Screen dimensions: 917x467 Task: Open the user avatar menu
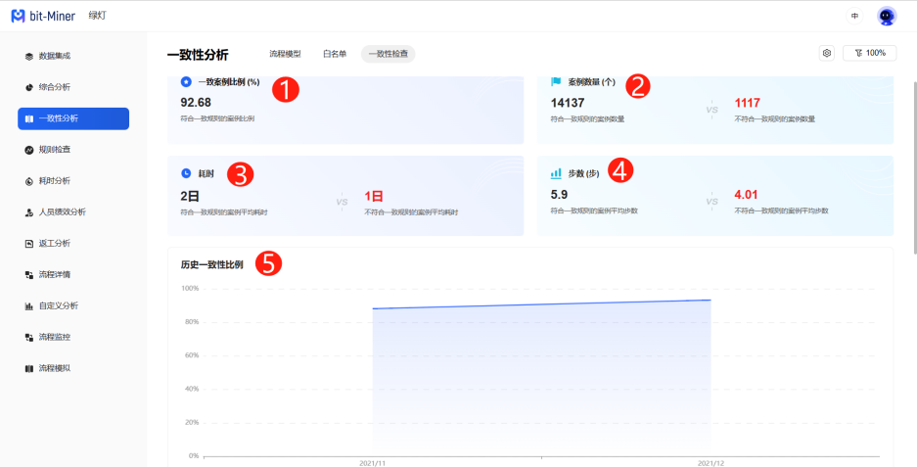(x=887, y=16)
